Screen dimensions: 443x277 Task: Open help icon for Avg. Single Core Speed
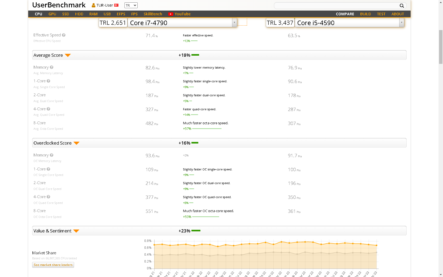point(49,81)
